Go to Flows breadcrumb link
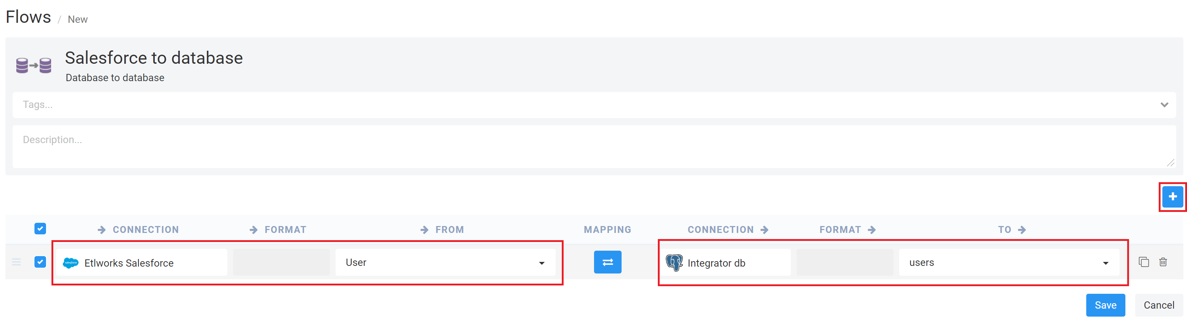 coord(28,17)
